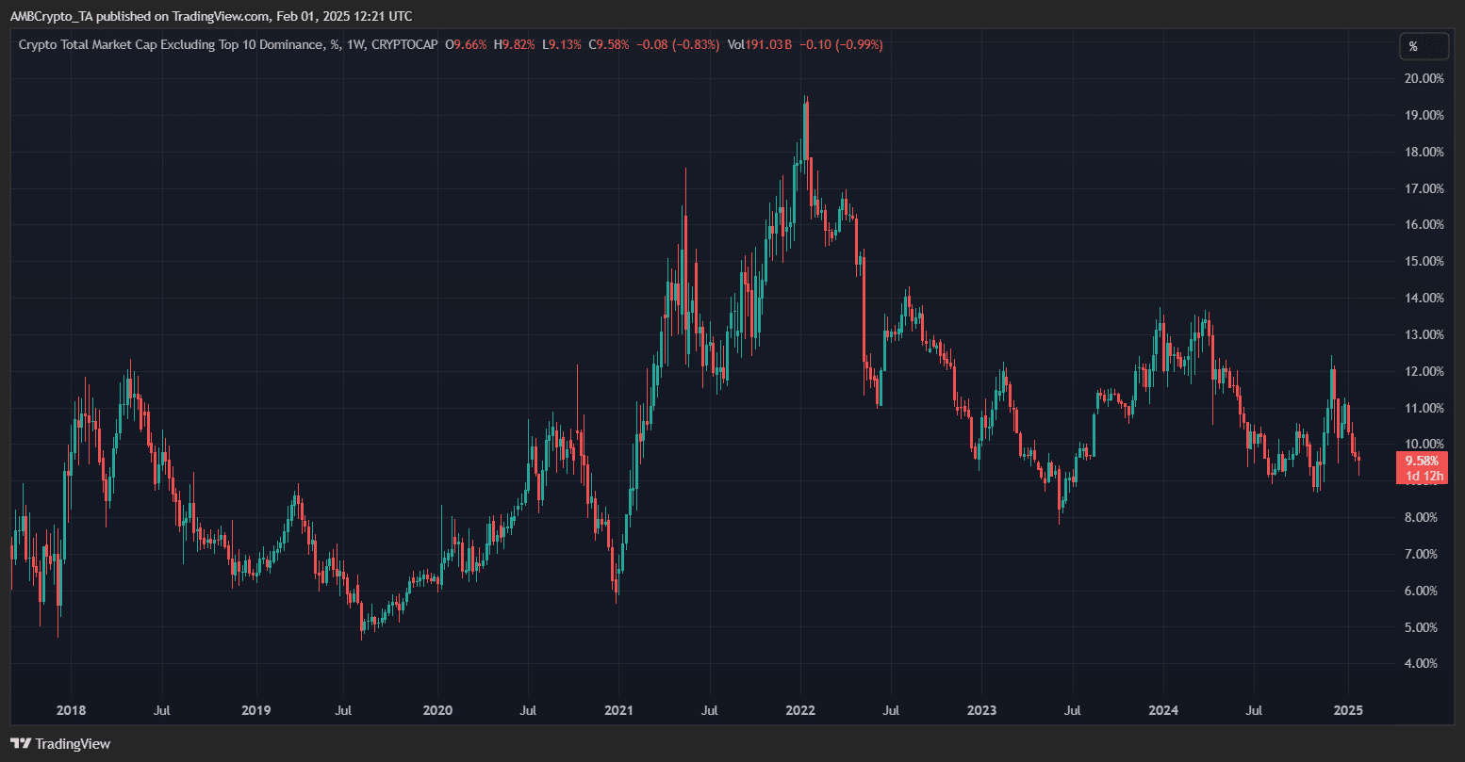1465x762 pixels.
Task: Click the TradingView logo icon
Action: pos(19,743)
